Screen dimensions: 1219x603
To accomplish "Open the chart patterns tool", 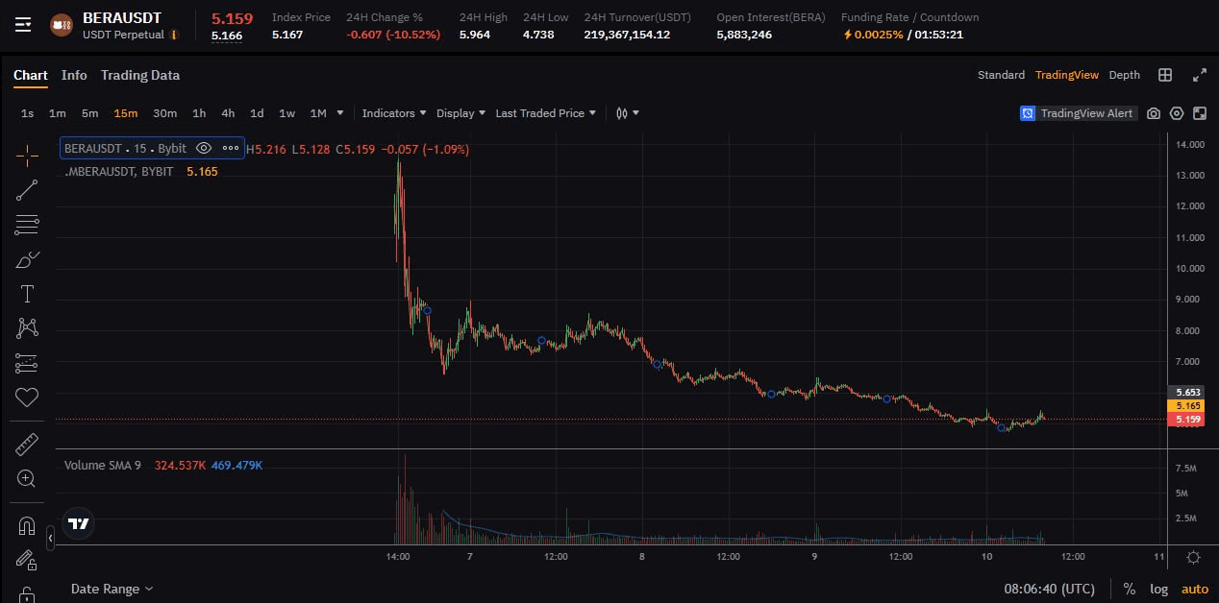I will 27,328.
